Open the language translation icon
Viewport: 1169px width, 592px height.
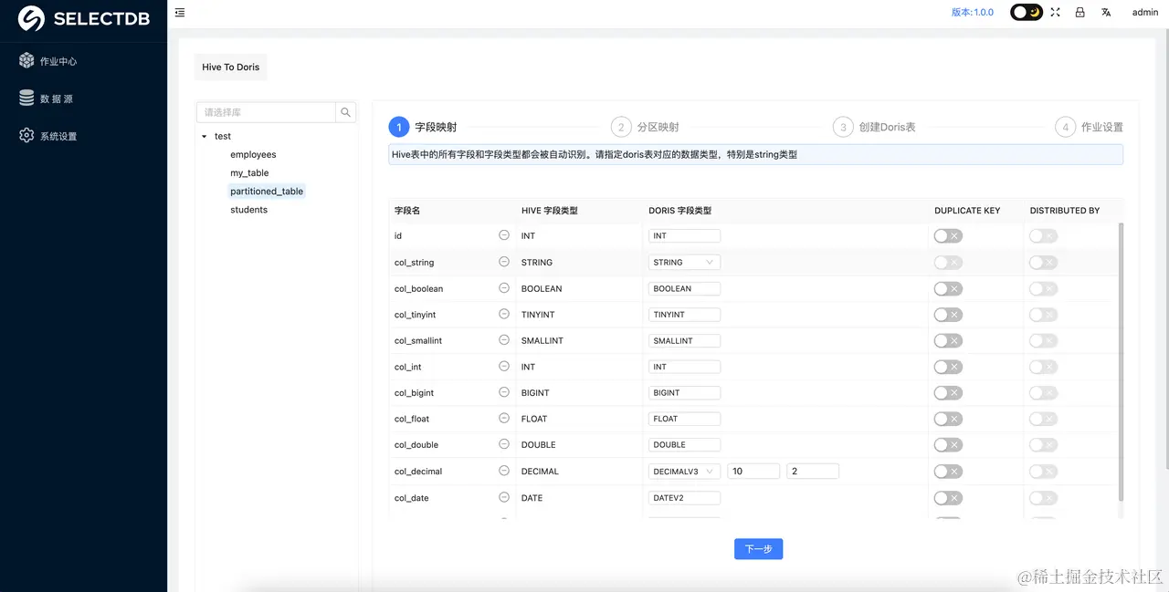[x=1106, y=12]
